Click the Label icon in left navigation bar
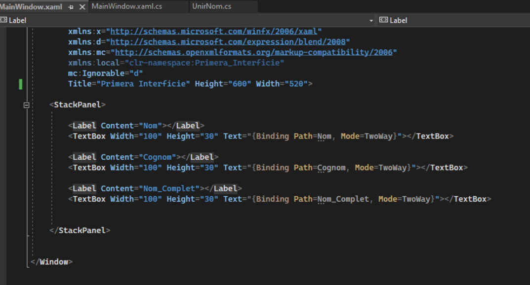Viewport: 530px width, 285px height. [3, 20]
